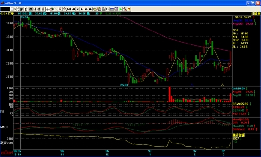This screenshot has height=157, width=261.
Task: Click the 融資餘額 margin balance heading
Action: [239, 135]
